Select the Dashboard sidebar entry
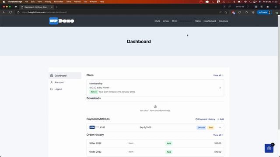The width and height of the screenshot is (280, 157). (x=65, y=75)
